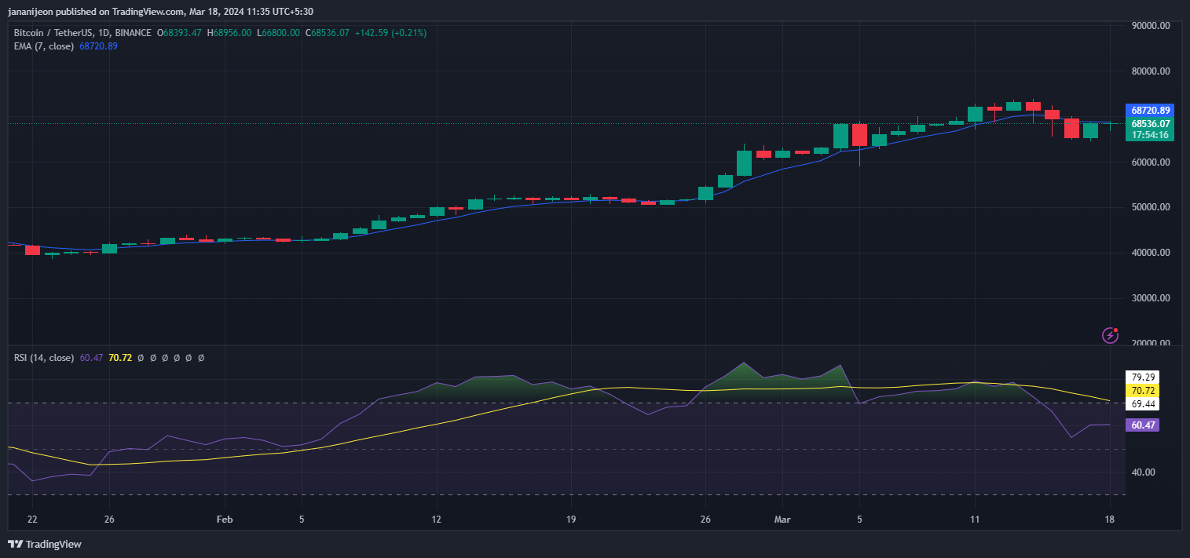Click the 40.00 RSI scale label
Image resolution: width=1190 pixels, height=558 pixels.
pos(1143,472)
